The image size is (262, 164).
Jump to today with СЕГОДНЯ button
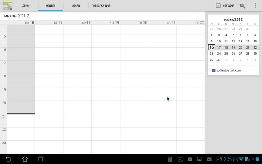pyautogui.click(x=225, y=6)
